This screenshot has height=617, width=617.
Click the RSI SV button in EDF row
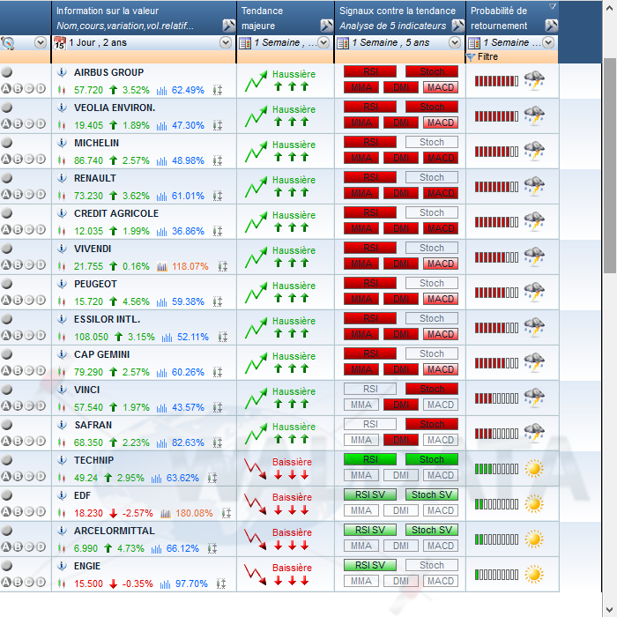370,494
